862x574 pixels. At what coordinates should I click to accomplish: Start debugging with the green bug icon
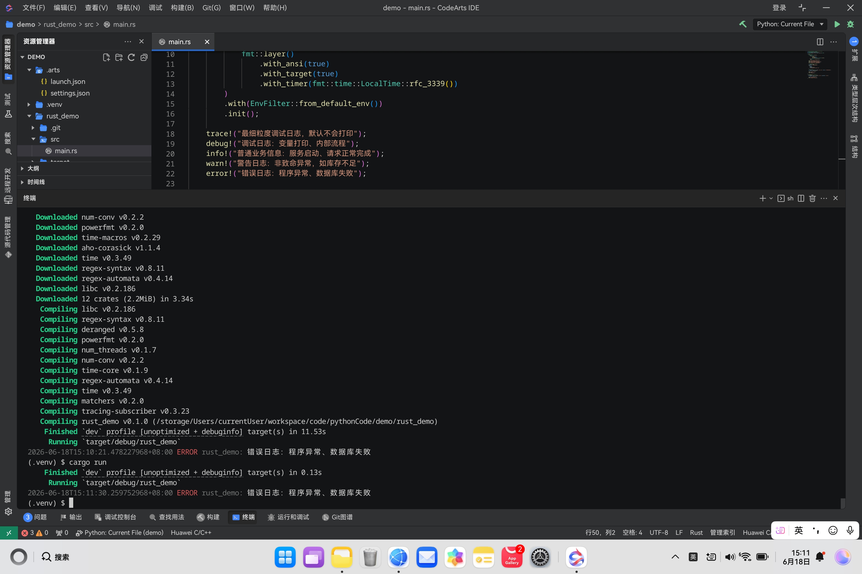point(851,24)
